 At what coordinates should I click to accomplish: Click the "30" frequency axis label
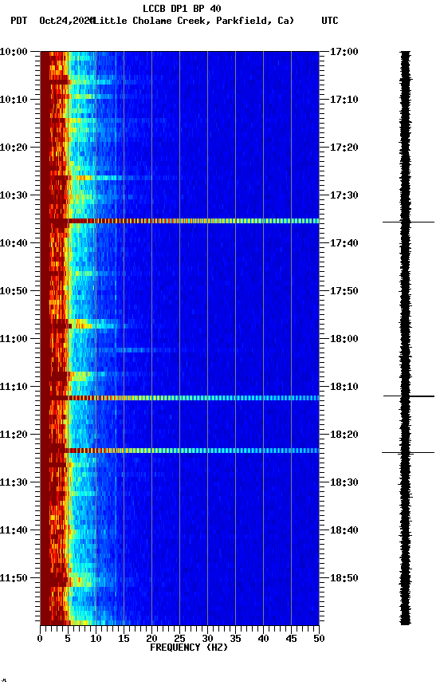pos(207,639)
